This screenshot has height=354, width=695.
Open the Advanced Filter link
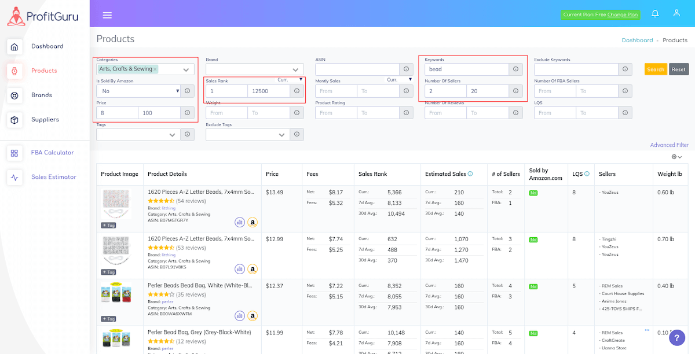pos(670,145)
